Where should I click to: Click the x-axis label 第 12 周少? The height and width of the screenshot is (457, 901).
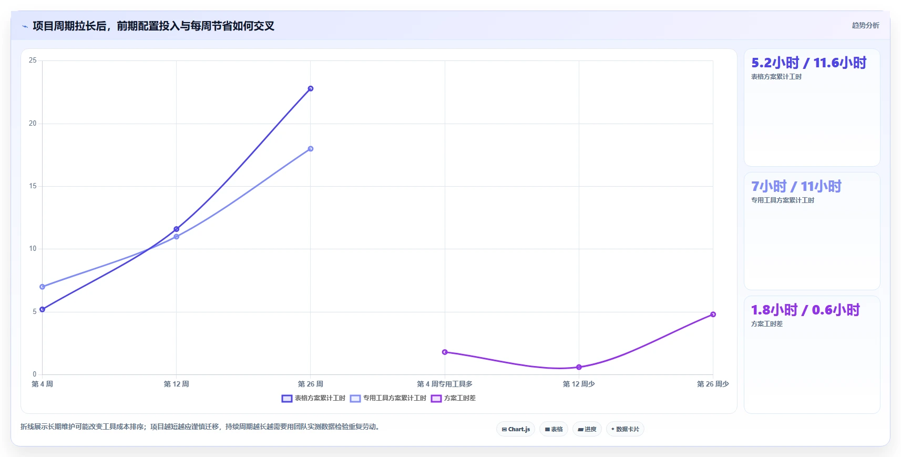tap(579, 384)
